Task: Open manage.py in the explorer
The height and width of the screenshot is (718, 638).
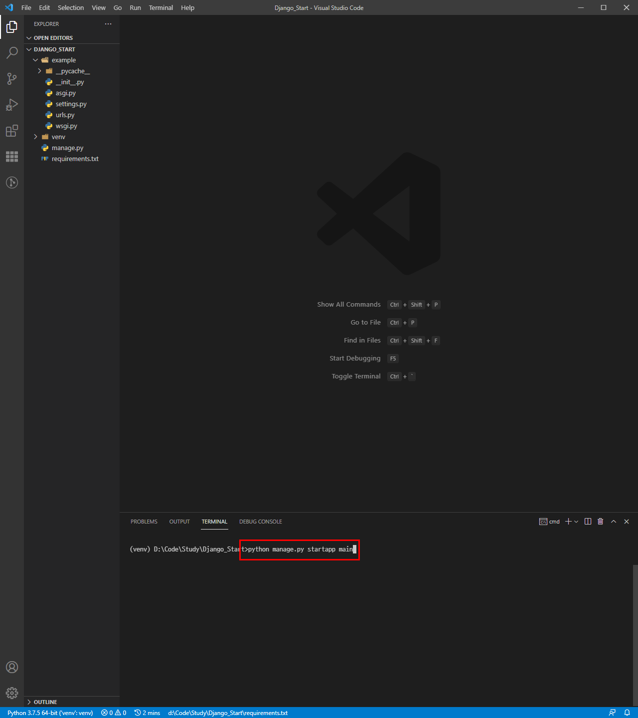Action: click(x=67, y=148)
